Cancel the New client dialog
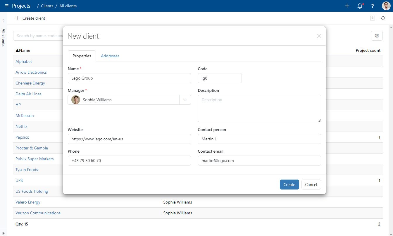Image resolution: width=393 pixels, height=236 pixels. pyautogui.click(x=311, y=185)
